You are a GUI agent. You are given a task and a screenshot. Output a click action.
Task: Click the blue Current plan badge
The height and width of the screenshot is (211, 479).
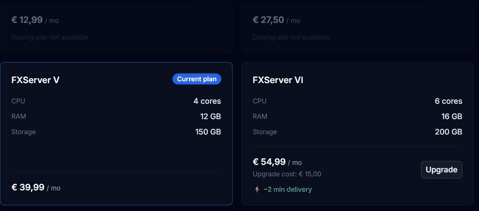pos(197,79)
